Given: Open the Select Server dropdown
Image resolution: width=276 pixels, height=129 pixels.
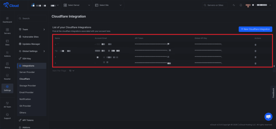Looking at the screenshot, I should pyautogui.click(x=77, y=5).
